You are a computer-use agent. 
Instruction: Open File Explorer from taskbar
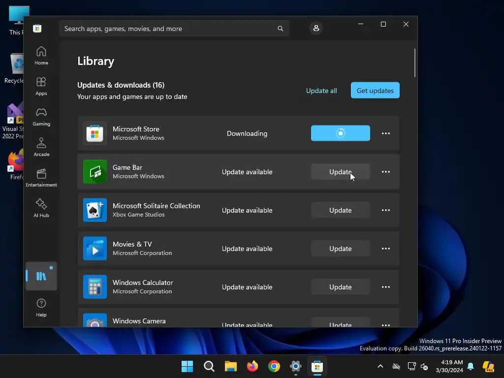click(230, 366)
